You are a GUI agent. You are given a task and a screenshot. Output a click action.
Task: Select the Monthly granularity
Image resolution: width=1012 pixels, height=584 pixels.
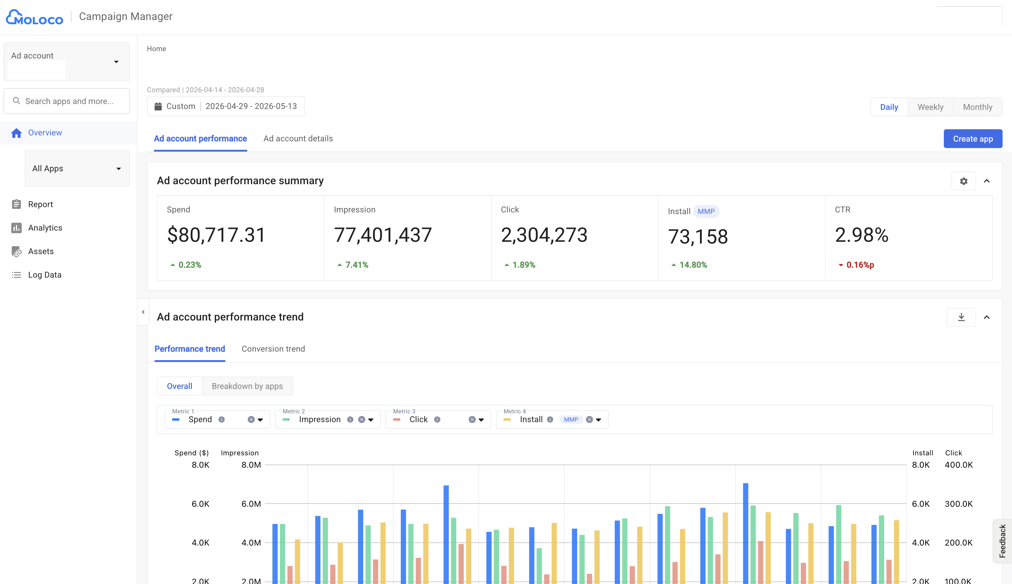[x=978, y=107]
